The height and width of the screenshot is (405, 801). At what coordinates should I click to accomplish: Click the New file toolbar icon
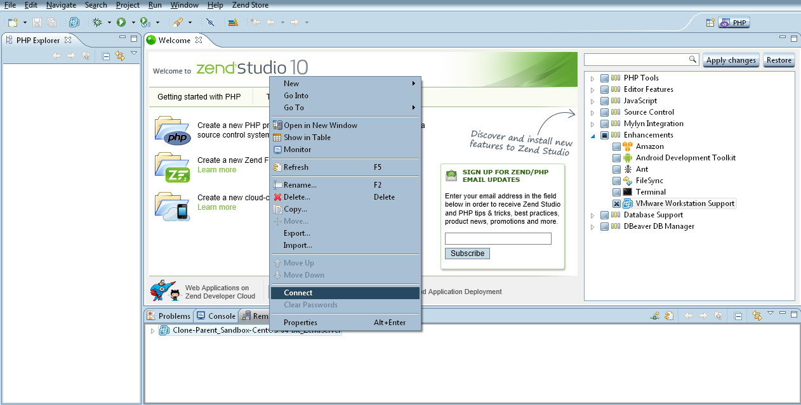tap(12, 22)
